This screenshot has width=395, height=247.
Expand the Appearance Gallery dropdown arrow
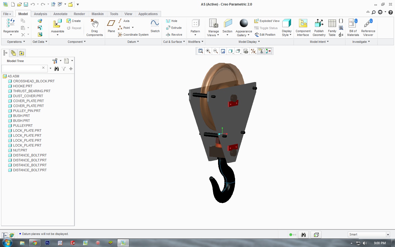[249, 35]
